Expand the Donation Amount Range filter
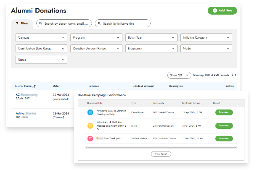254x172 pixels. pyautogui.click(x=96, y=49)
